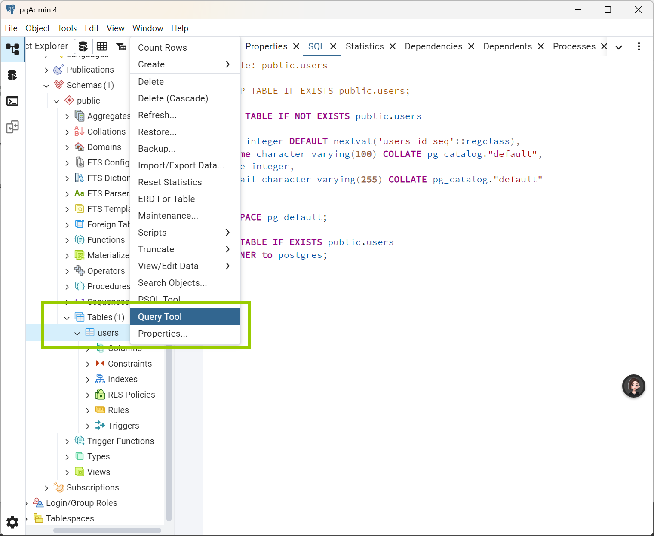The image size is (654, 536).
Task: Select Query Tool in context menu
Action: point(185,317)
